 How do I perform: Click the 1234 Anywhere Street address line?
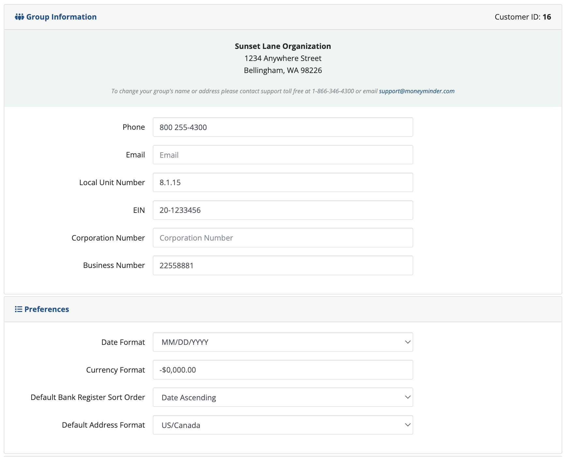click(x=283, y=58)
